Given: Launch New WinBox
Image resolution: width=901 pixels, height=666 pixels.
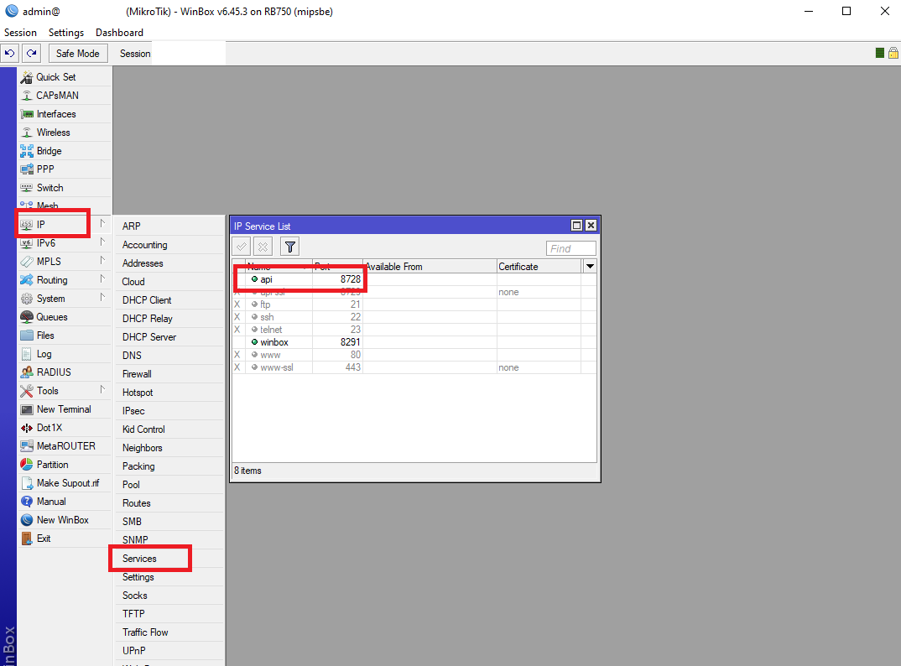Looking at the screenshot, I should tap(64, 519).
